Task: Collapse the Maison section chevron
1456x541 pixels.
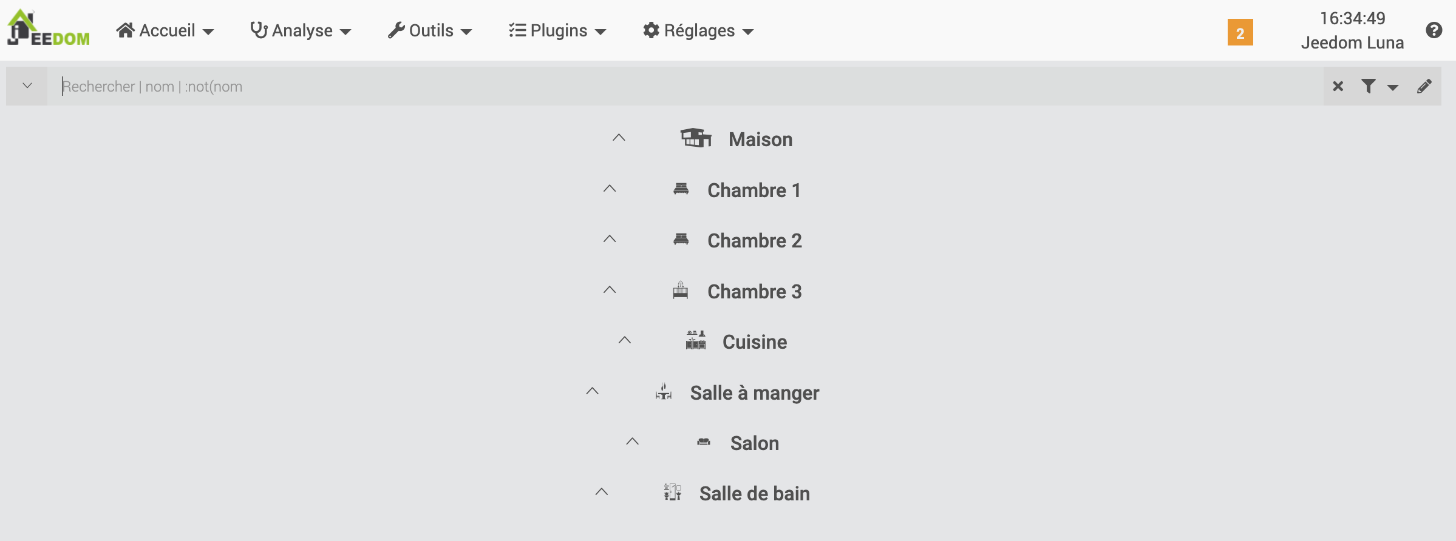Action: 619,138
